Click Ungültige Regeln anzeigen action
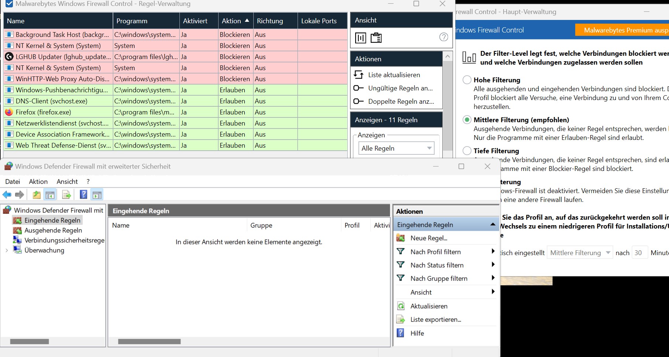 coord(400,88)
